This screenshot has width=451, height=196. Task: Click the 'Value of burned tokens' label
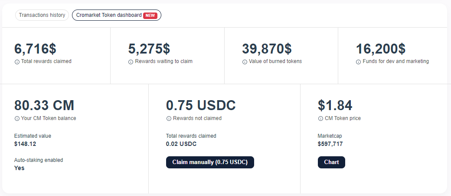coord(275,61)
